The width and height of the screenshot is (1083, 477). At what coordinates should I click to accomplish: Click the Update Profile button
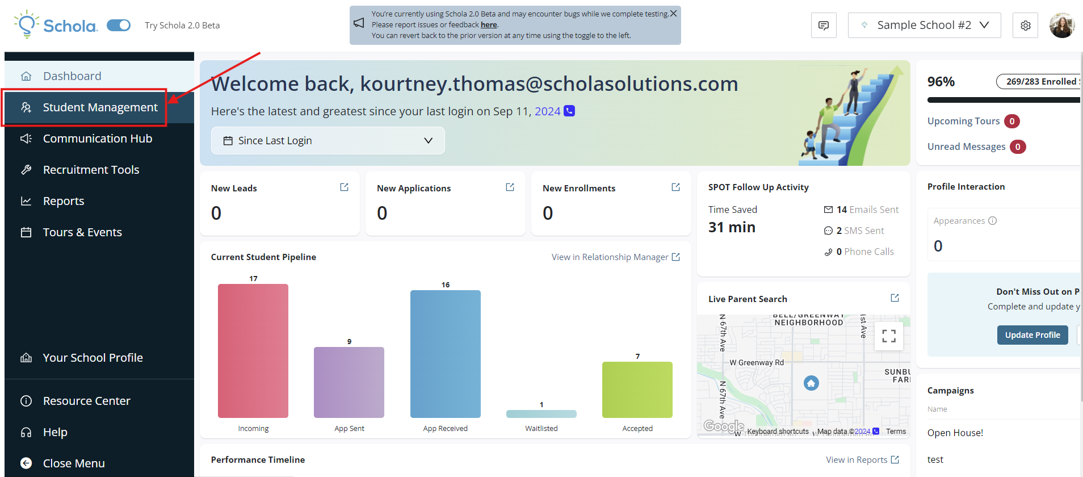coord(1032,335)
